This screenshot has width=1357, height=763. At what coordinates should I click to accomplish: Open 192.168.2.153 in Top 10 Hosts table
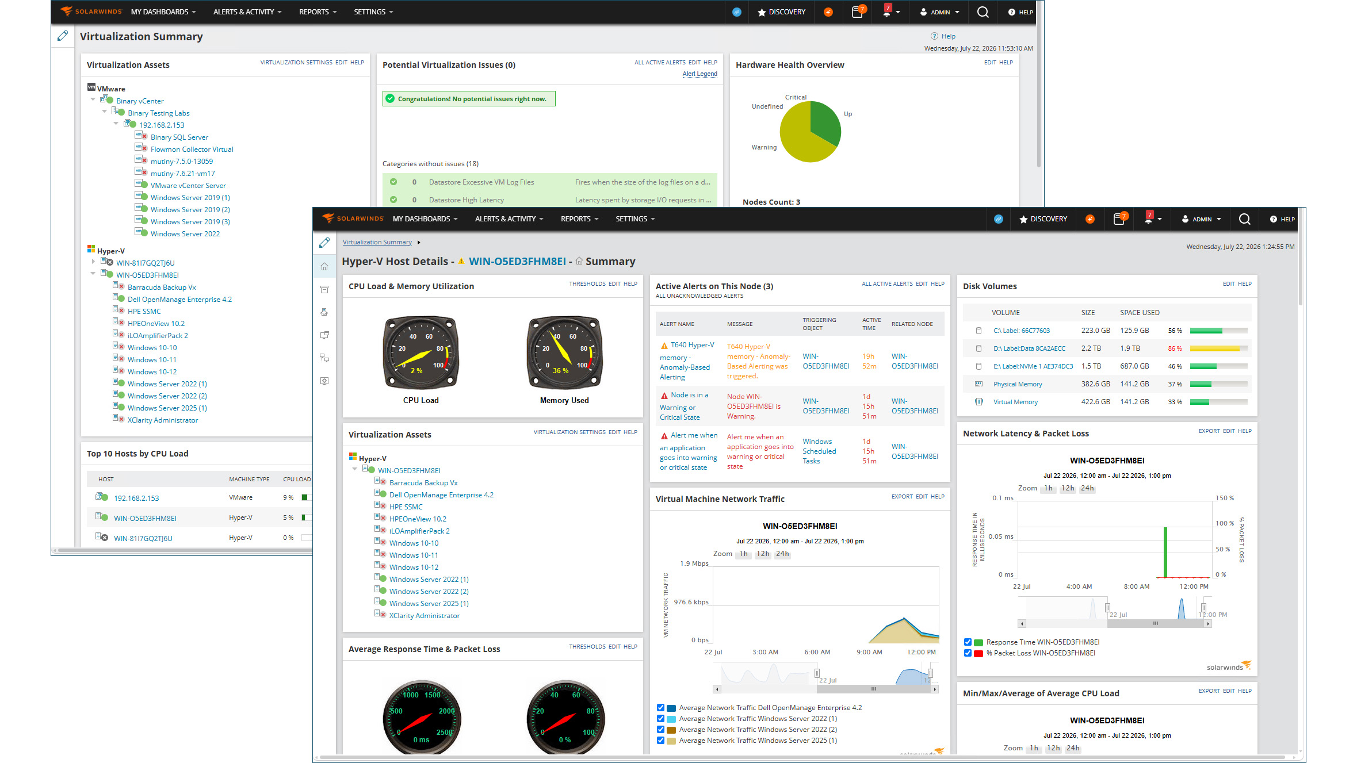(136, 498)
